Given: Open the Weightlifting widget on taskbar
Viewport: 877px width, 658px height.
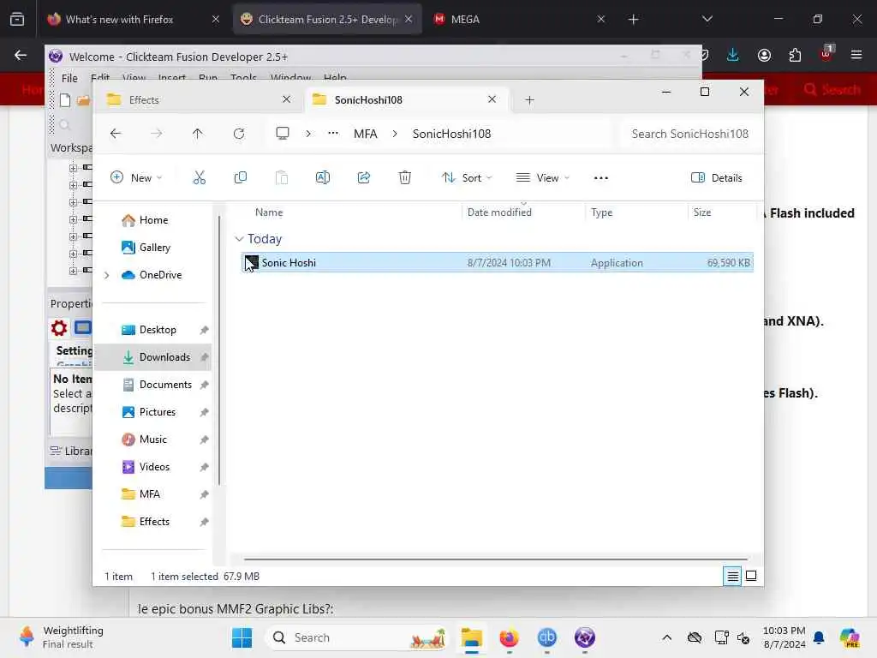Looking at the screenshot, I should pos(62,637).
